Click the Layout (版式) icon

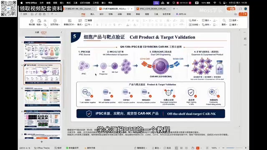[80, 21]
